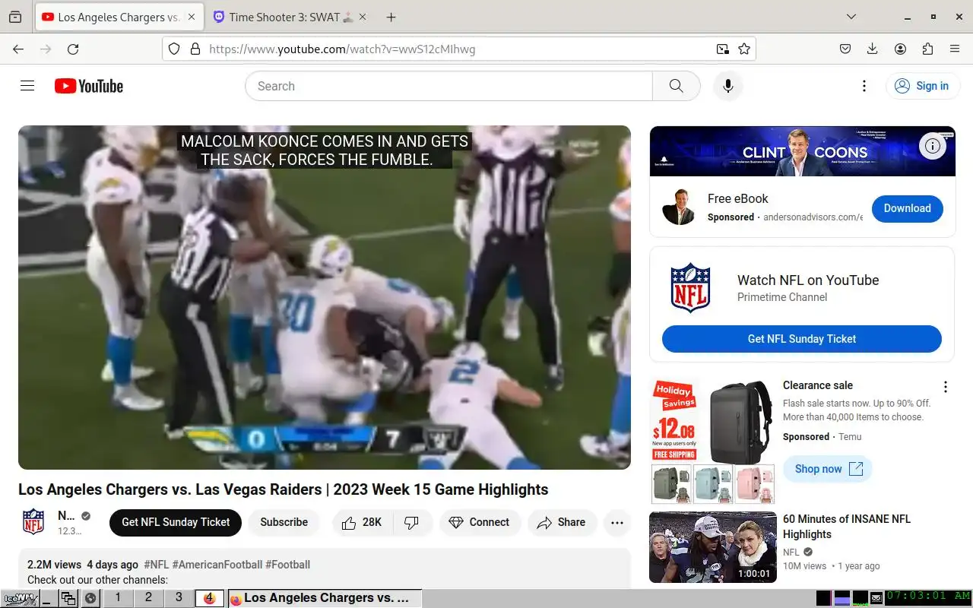
Task: Open the Firefox application menu
Action: 955,49
